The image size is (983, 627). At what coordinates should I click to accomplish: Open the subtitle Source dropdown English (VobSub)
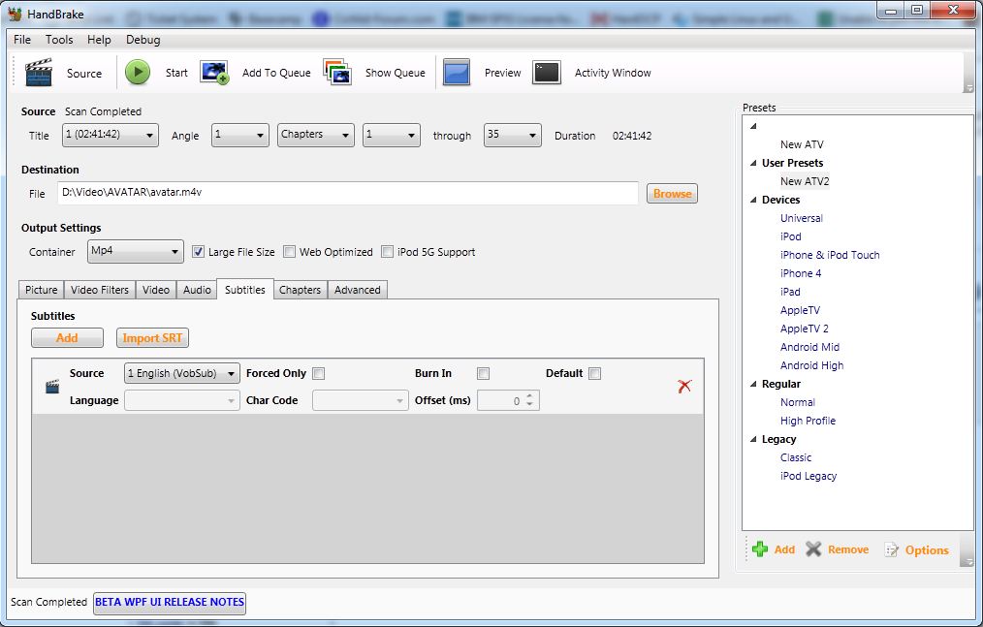(182, 374)
